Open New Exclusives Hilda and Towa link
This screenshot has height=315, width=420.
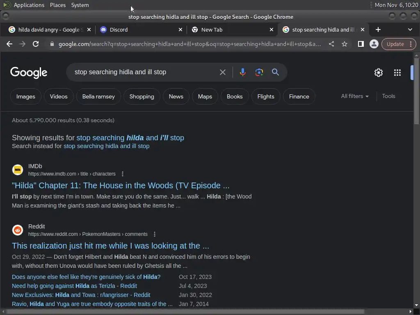(x=81, y=295)
